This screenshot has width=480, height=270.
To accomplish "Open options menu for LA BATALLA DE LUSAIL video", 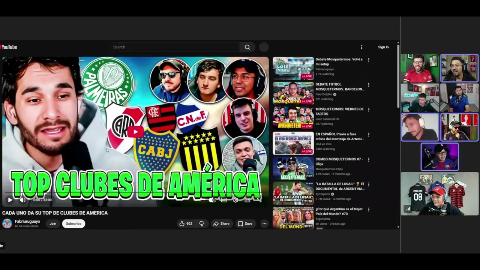I will [x=369, y=184].
